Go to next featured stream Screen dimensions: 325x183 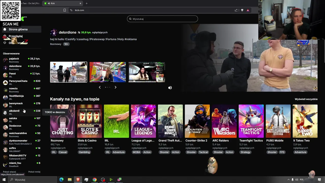coord(116,87)
